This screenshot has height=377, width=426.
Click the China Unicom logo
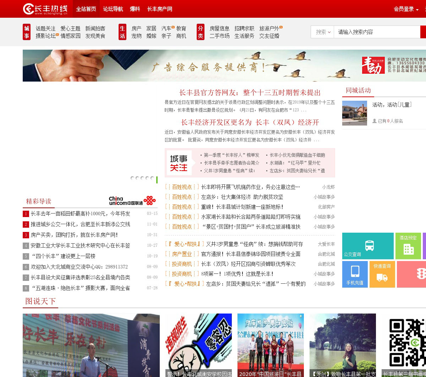tap(132, 201)
